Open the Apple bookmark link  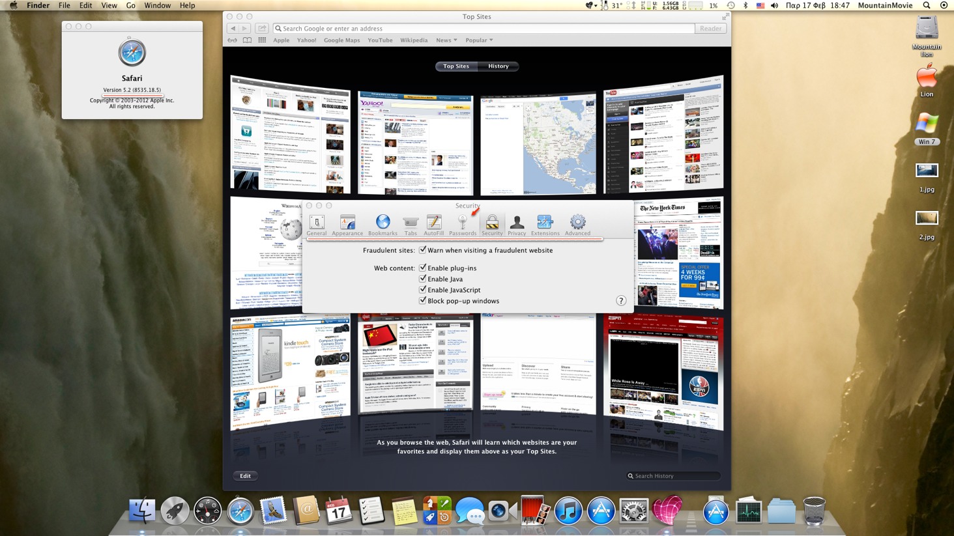[x=282, y=40]
